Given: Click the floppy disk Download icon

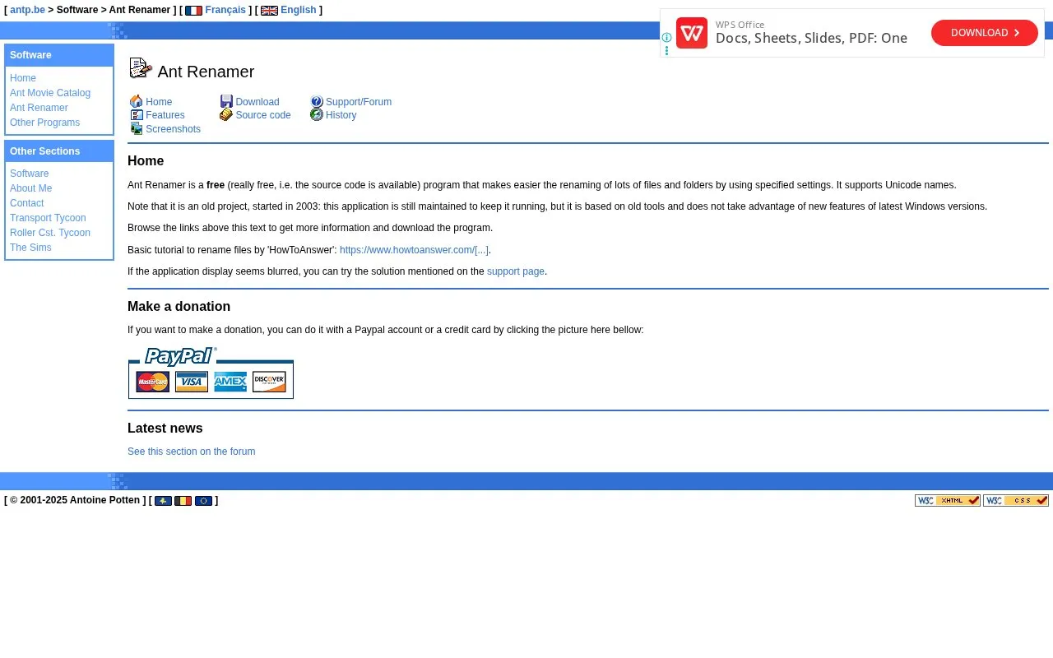Looking at the screenshot, I should (x=226, y=102).
